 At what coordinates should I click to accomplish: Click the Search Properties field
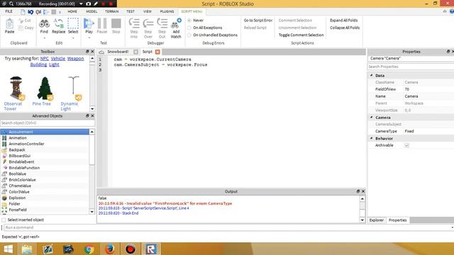(x=411, y=67)
